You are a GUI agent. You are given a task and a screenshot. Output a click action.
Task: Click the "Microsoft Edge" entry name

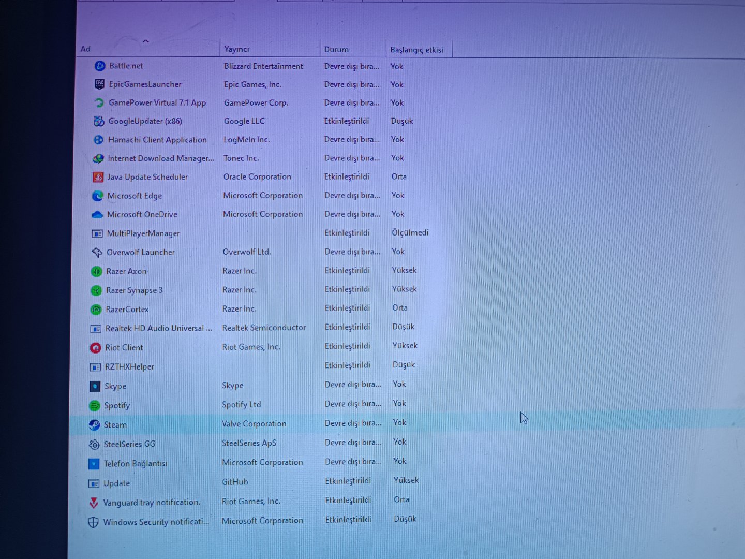135,196
